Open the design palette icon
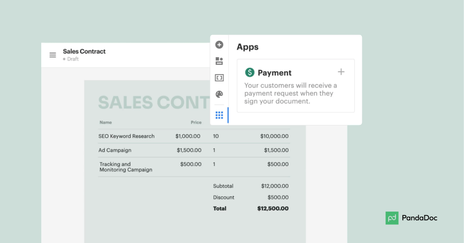The width and height of the screenshot is (464, 243). (x=219, y=94)
